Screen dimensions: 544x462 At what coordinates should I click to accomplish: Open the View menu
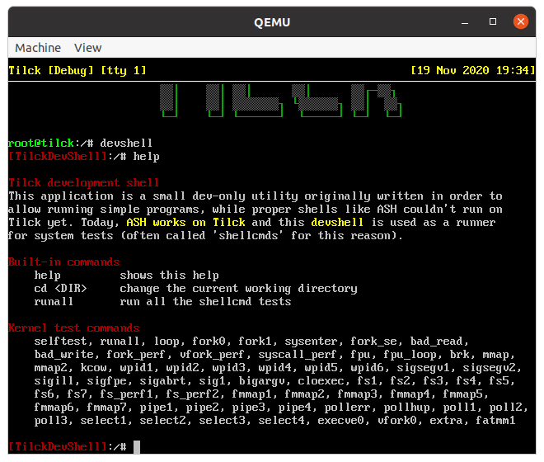pos(88,48)
